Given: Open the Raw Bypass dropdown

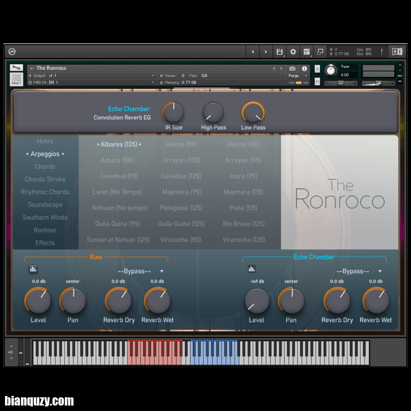Looking at the screenshot, I should pyautogui.click(x=141, y=271).
